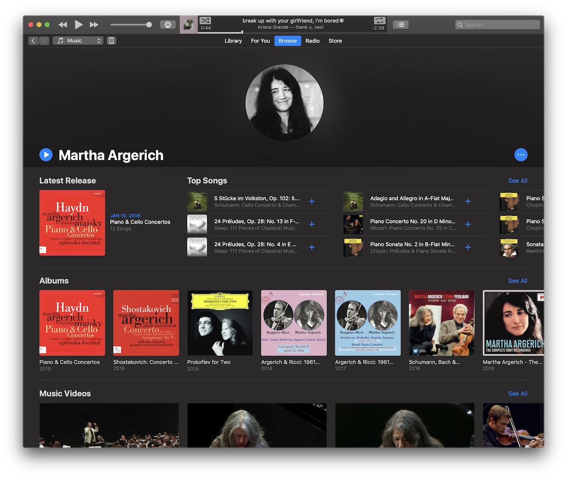
Task: Click the now playing album artwork
Action: pos(189,25)
